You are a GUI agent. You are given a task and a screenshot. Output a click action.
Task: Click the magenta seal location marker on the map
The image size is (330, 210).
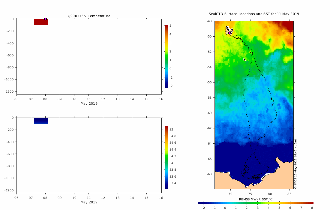tap(230, 33)
